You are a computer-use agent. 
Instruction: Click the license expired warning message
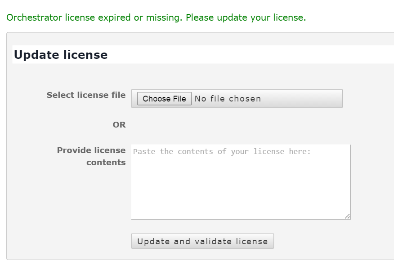[156, 18]
